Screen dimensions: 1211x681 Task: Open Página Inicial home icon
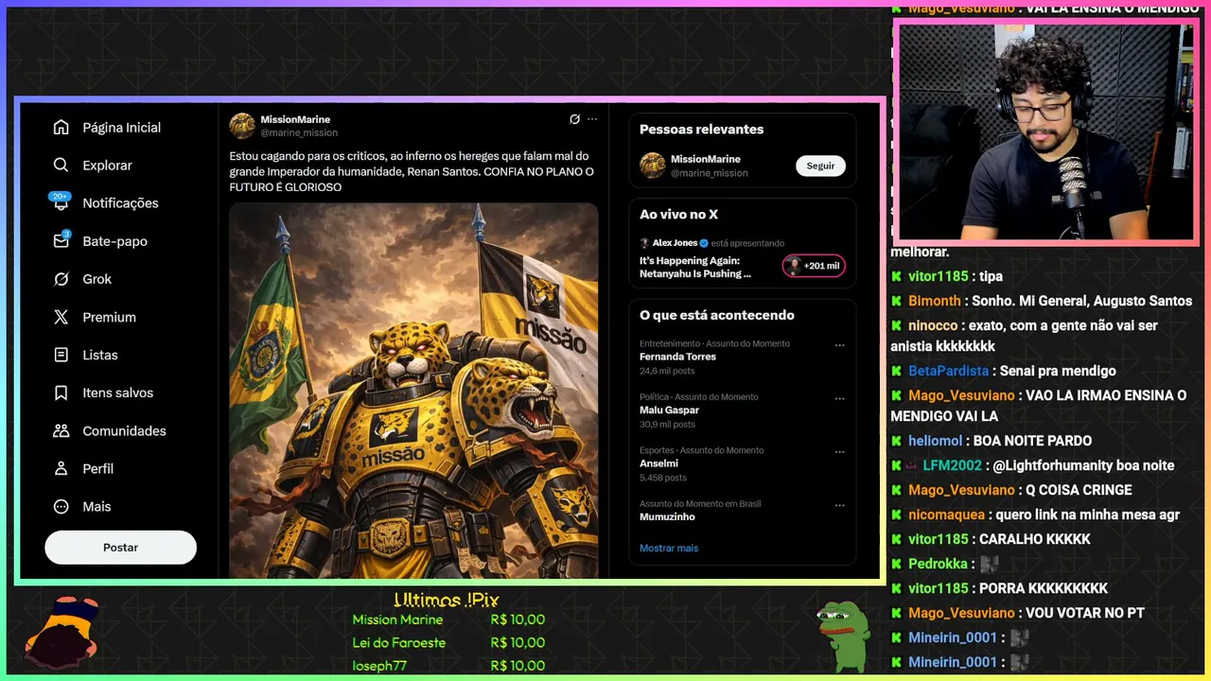coord(61,128)
